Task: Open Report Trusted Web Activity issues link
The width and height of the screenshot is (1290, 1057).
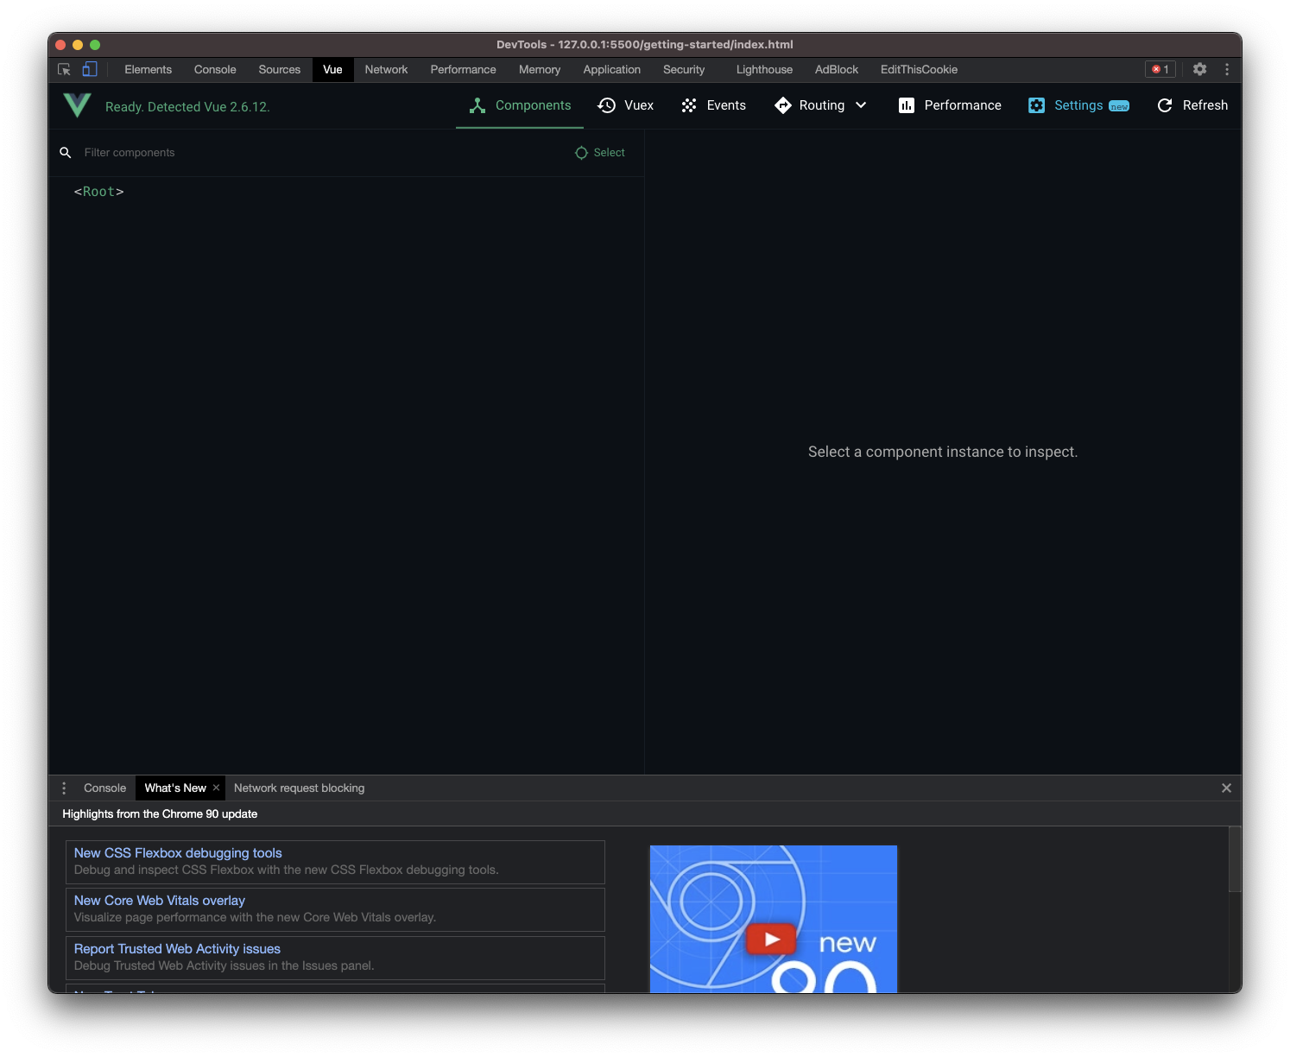Action: coord(177,949)
